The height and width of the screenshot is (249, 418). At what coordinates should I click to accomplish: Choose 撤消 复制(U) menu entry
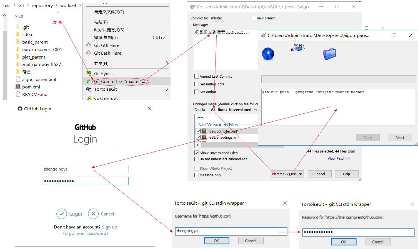click(127, 37)
